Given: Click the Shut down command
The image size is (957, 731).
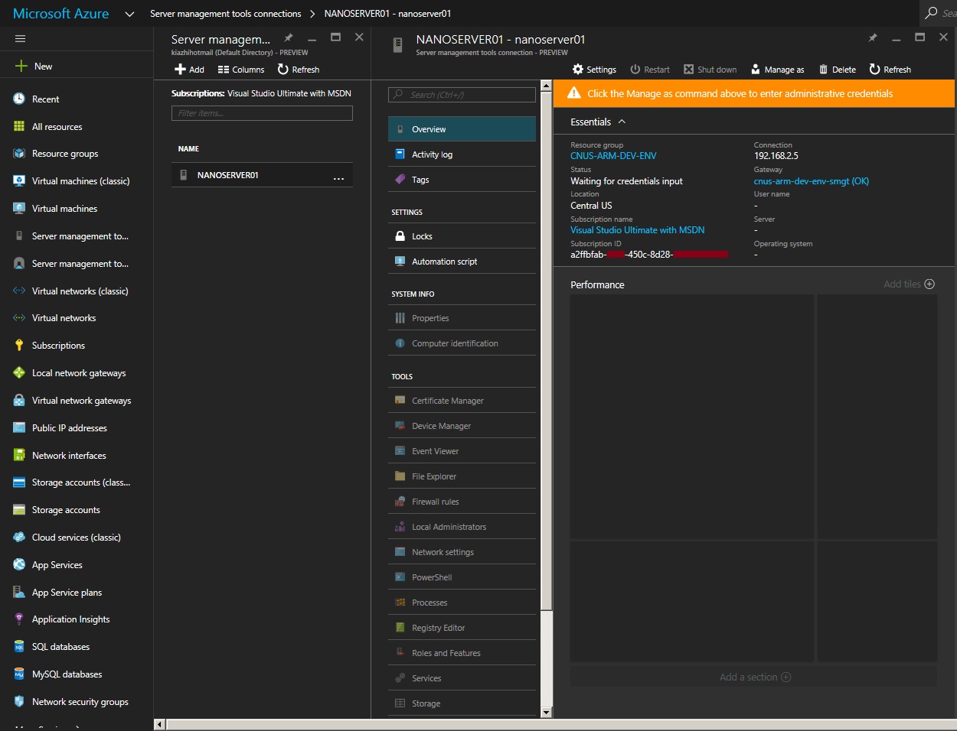Looking at the screenshot, I should pos(710,70).
